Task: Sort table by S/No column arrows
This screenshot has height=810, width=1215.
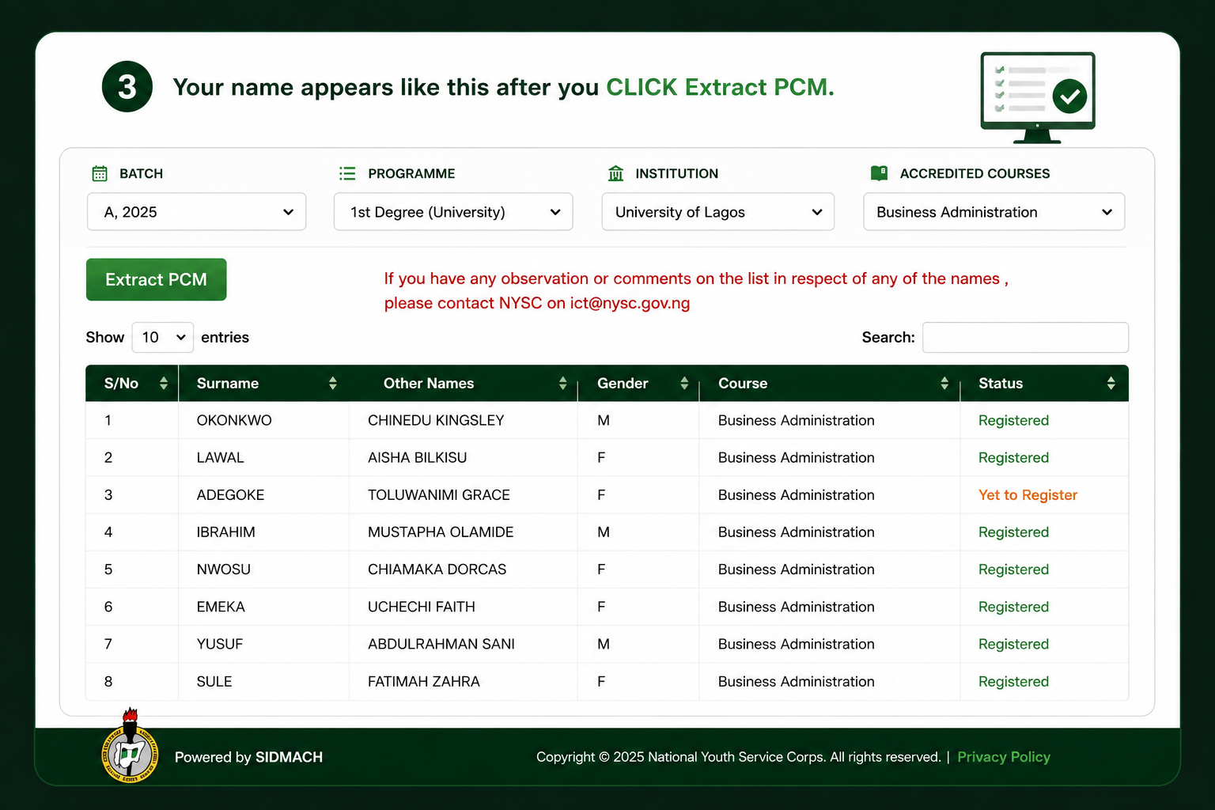Action: coord(164,384)
